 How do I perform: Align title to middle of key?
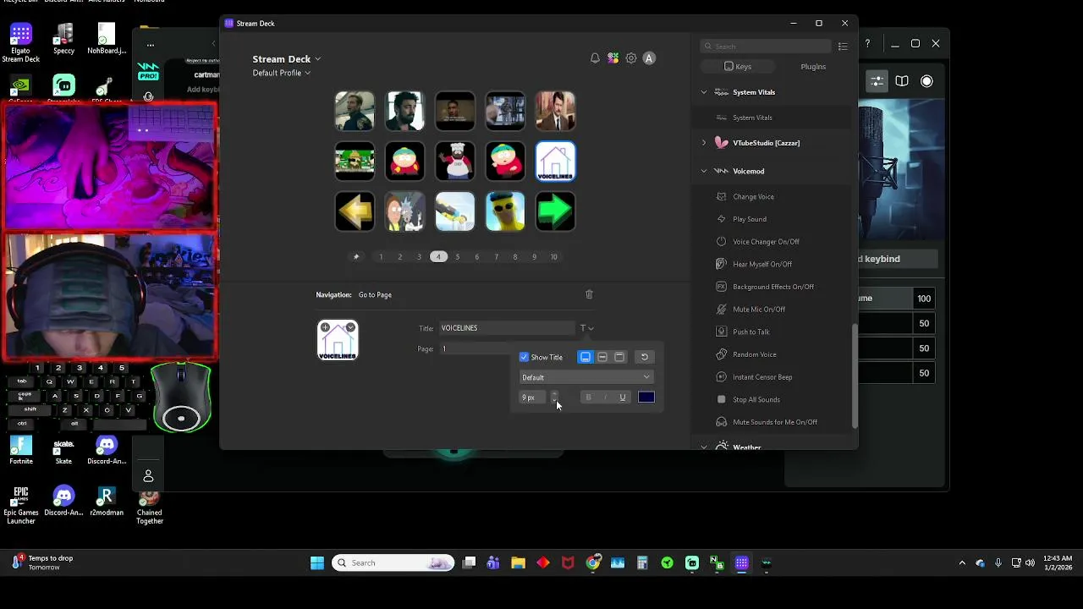(602, 357)
